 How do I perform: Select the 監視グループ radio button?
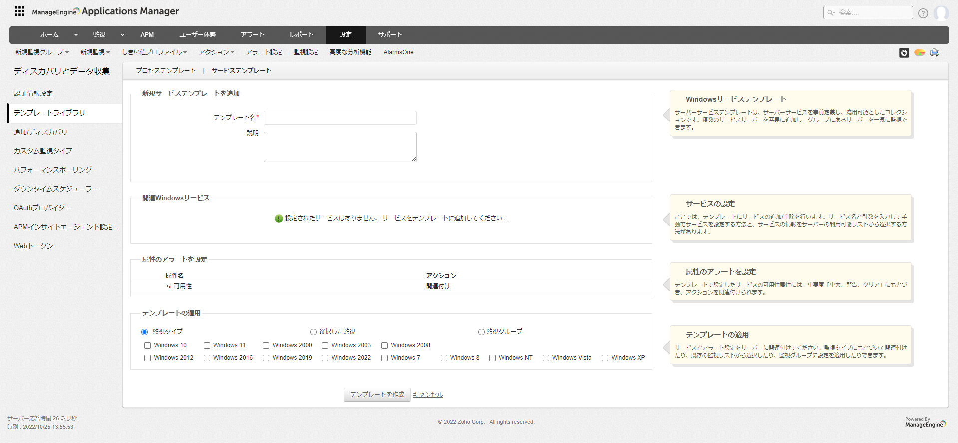(x=481, y=332)
